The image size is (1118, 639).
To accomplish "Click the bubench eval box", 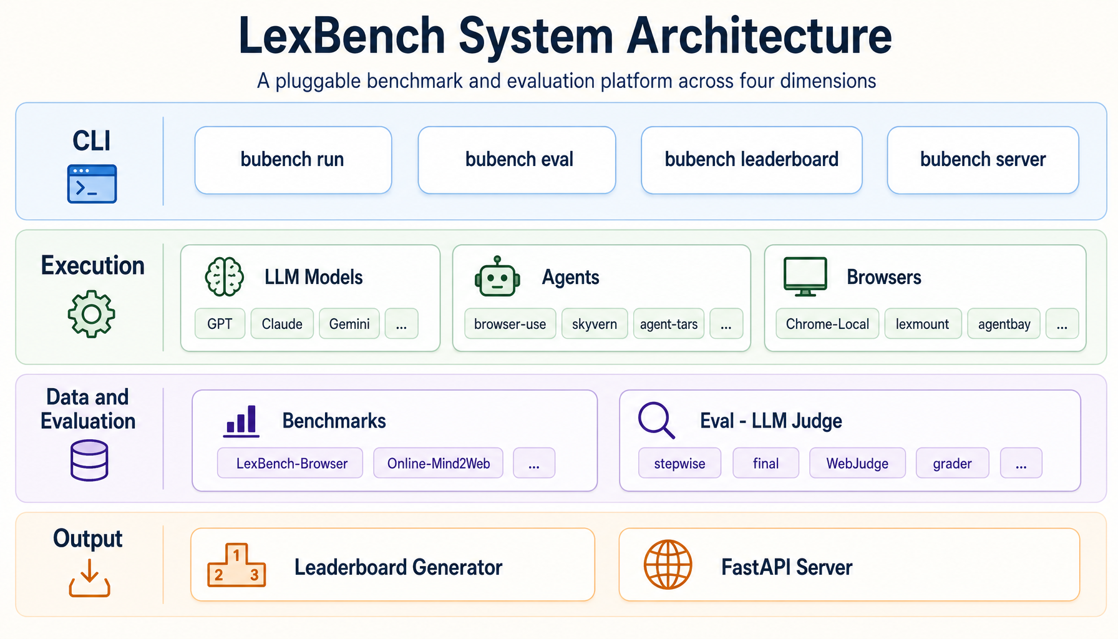I will click(517, 160).
